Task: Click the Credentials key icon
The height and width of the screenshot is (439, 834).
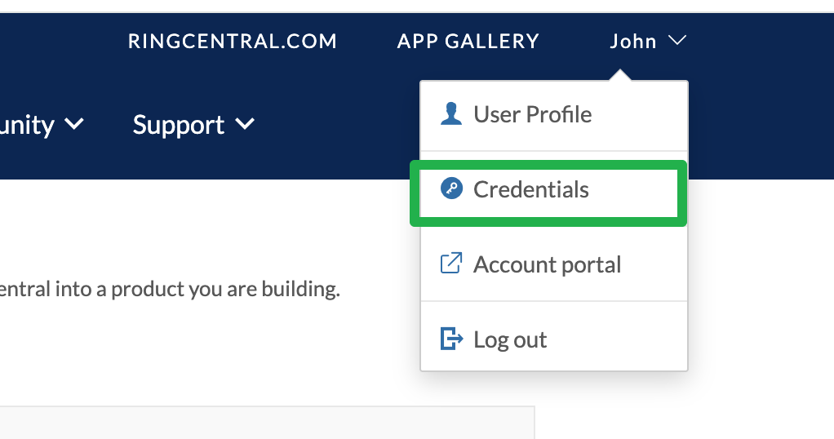Action: (x=451, y=189)
